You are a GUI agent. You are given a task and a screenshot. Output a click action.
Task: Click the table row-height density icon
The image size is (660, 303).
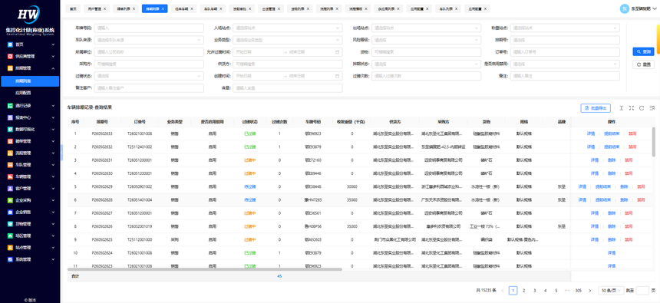622,108
